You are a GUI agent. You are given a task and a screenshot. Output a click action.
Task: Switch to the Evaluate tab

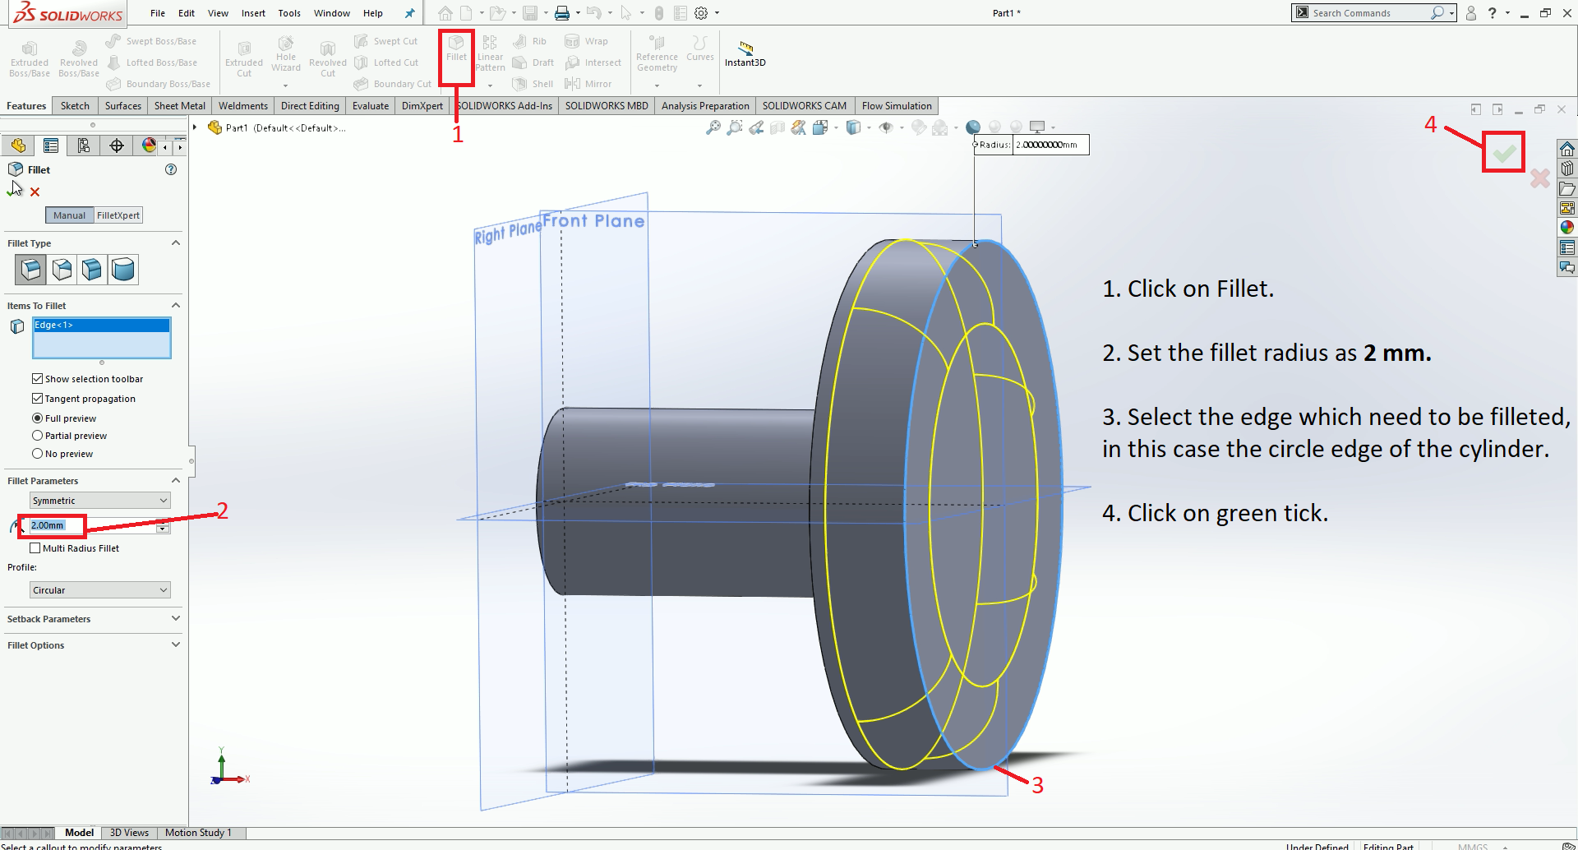coord(371,106)
